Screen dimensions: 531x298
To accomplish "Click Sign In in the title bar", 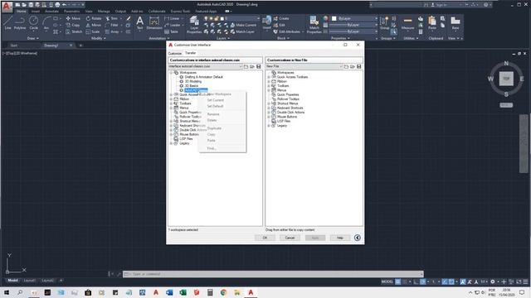I will [x=441, y=5].
